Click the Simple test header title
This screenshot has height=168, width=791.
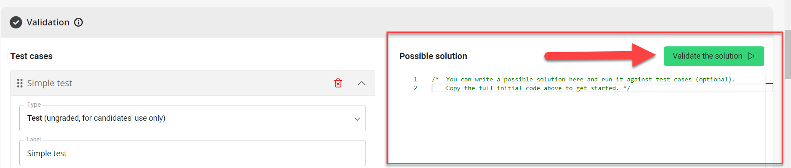pyautogui.click(x=50, y=83)
